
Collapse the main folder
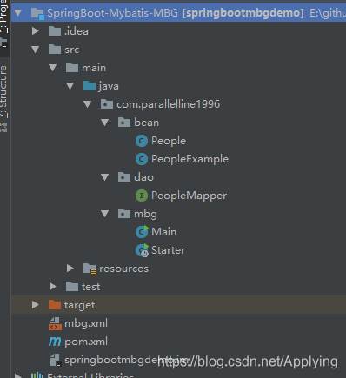(x=53, y=68)
